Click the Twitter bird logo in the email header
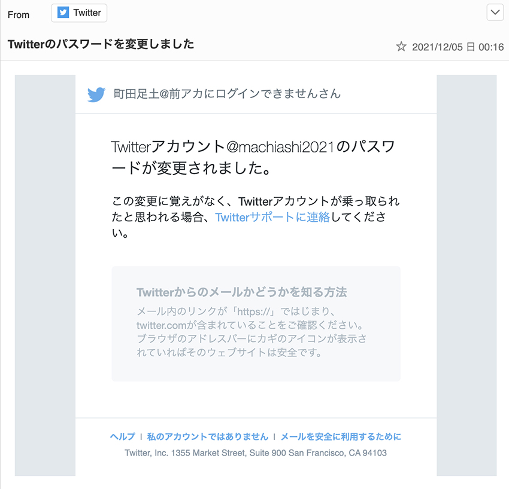The height and width of the screenshot is (489, 509). coord(95,94)
